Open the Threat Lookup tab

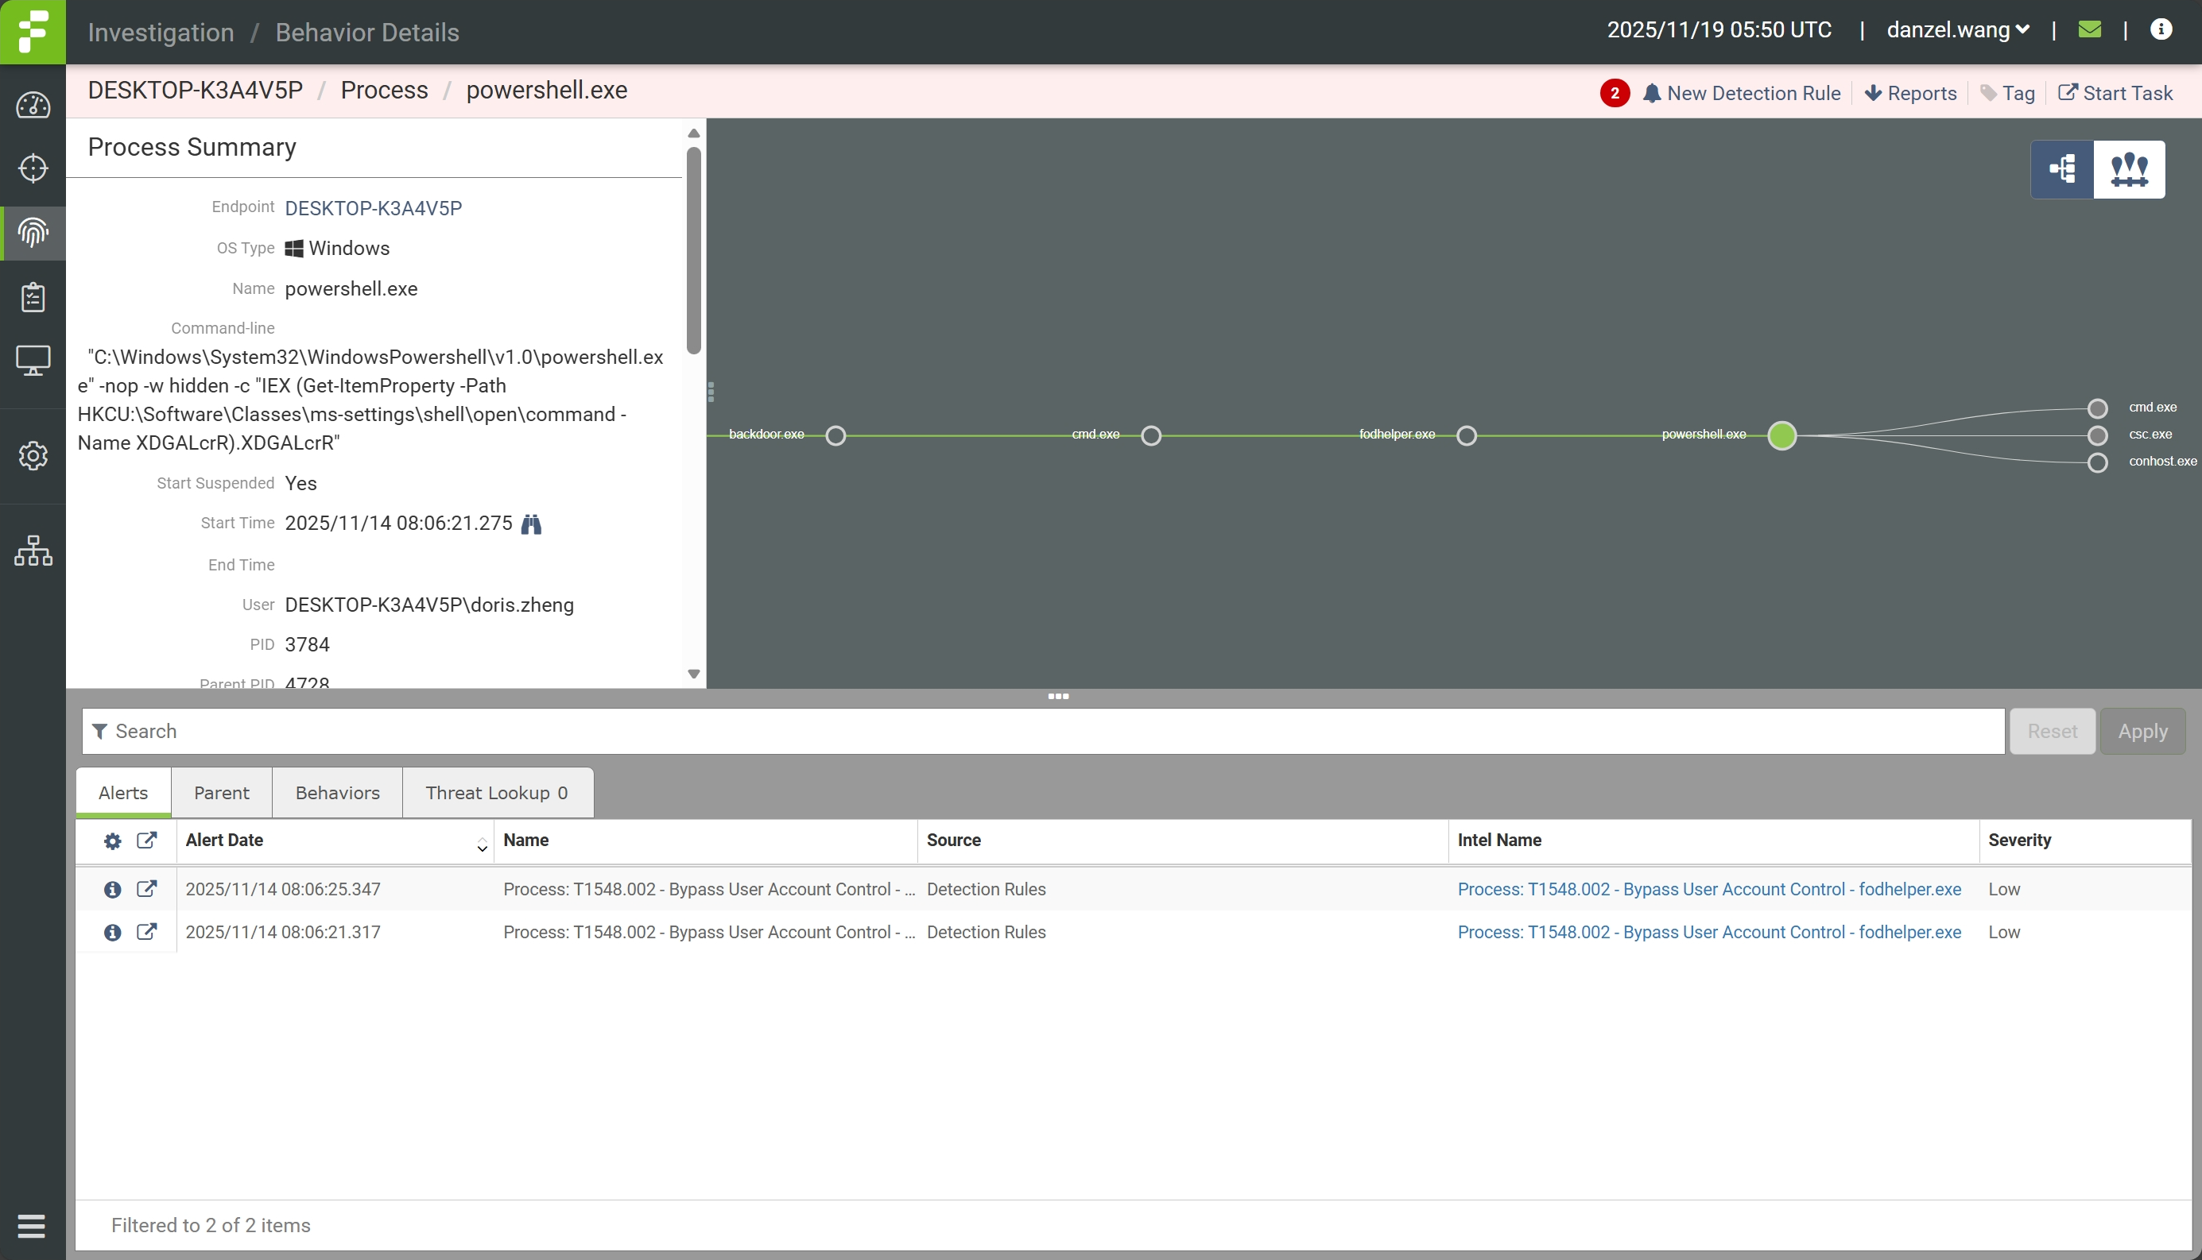[496, 793]
